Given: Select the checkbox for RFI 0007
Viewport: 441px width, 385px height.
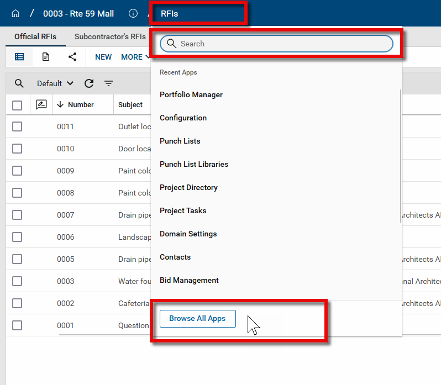Looking at the screenshot, I should click(x=17, y=215).
